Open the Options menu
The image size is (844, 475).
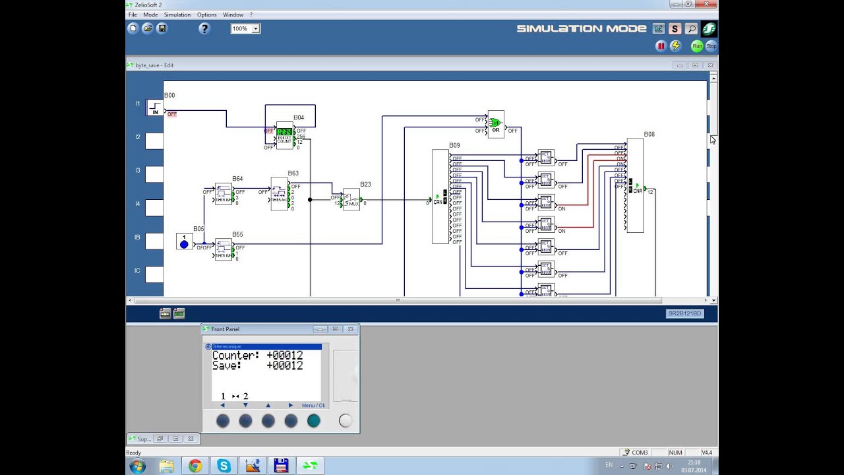(206, 15)
